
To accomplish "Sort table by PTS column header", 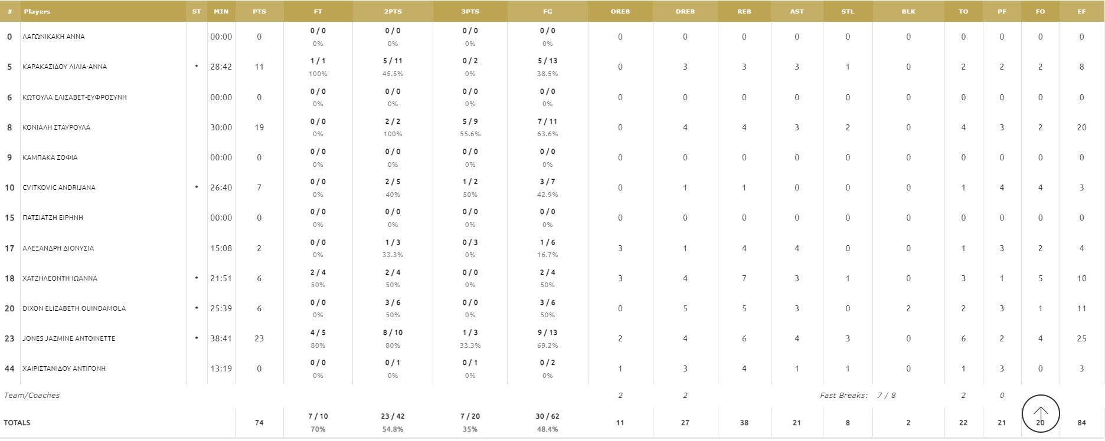I will [259, 11].
